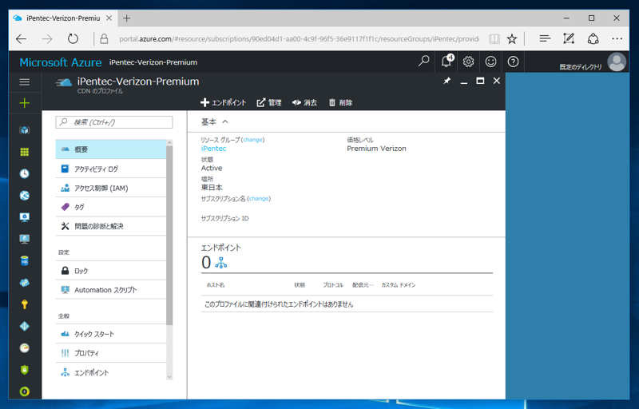The width and height of the screenshot is (639, 409).
Task: Click the 削除 delete toolbar button
Action: (340, 103)
